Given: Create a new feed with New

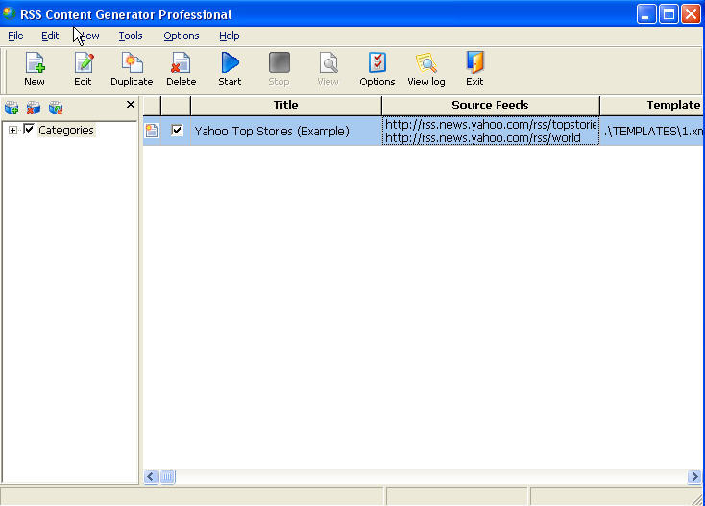Looking at the screenshot, I should [x=35, y=69].
